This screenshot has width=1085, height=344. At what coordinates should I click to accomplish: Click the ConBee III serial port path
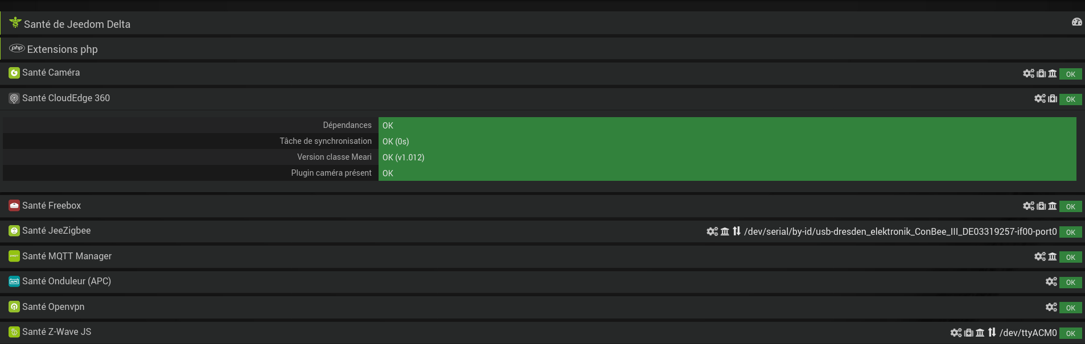point(900,231)
